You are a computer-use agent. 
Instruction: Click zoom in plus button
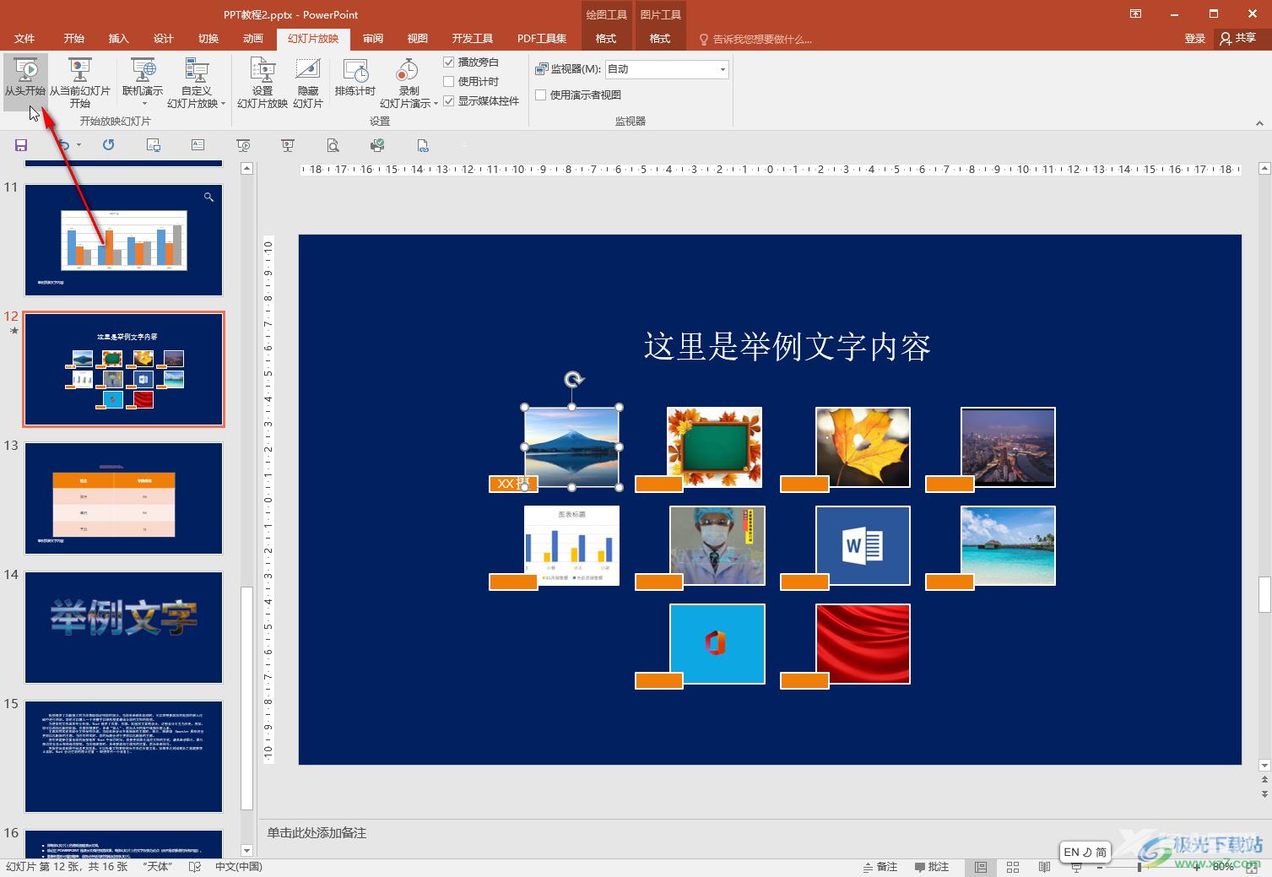point(1197,867)
